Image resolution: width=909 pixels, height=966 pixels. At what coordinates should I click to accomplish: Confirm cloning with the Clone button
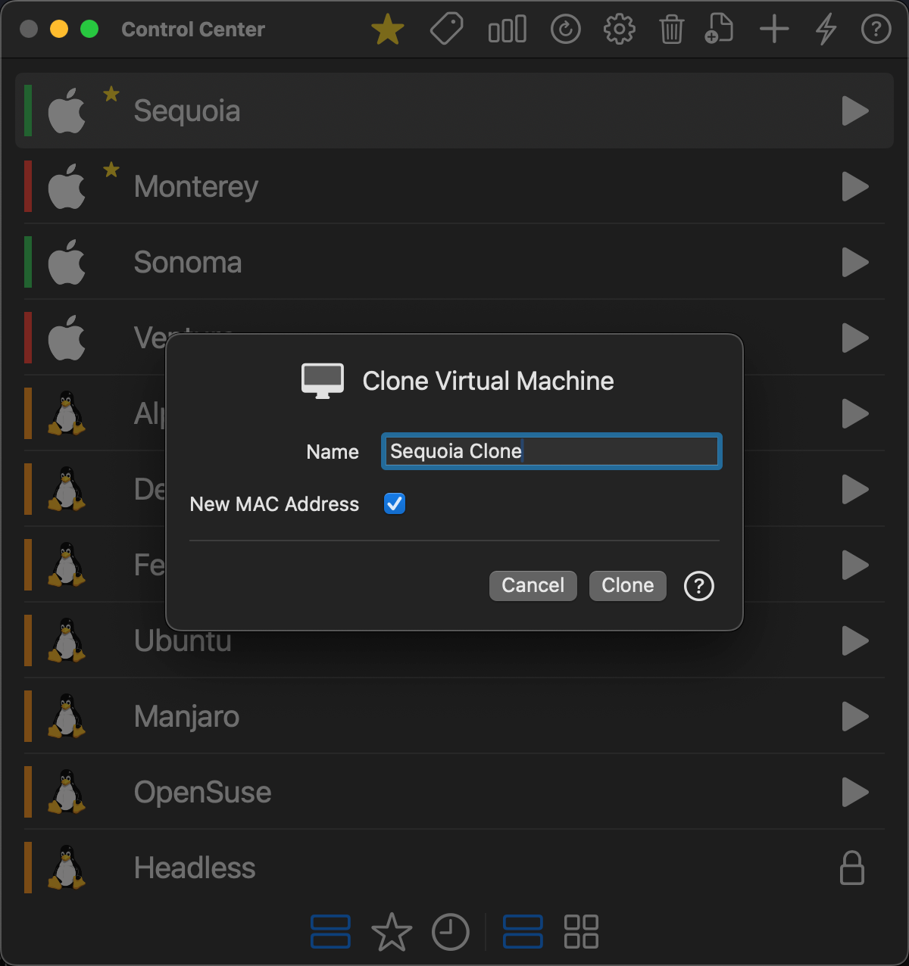coord(627,585)
